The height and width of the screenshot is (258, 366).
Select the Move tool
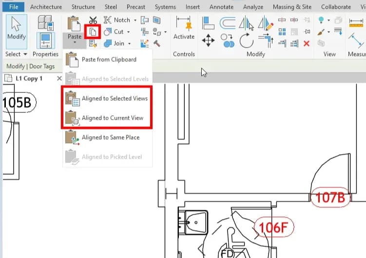click(208, 40)
